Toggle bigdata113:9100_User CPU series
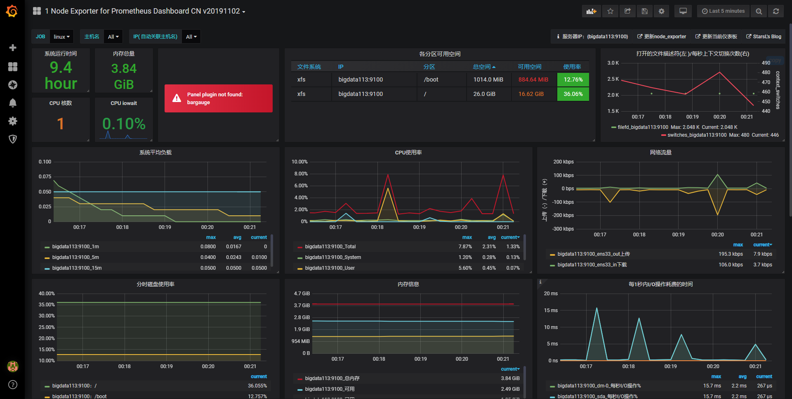 coord(330,268)
